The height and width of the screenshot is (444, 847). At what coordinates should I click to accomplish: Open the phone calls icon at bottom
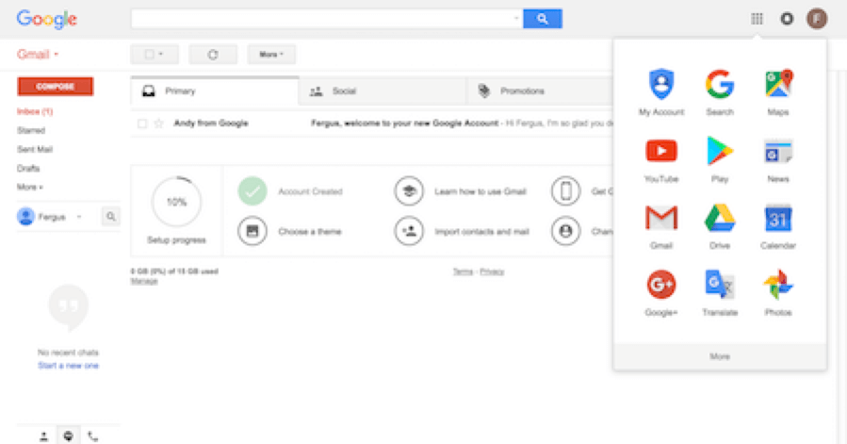click(x=93, y=436)
